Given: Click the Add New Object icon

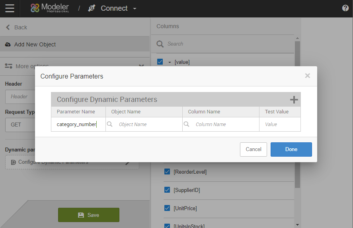Looking at the screenshot, I should point(8,44).
